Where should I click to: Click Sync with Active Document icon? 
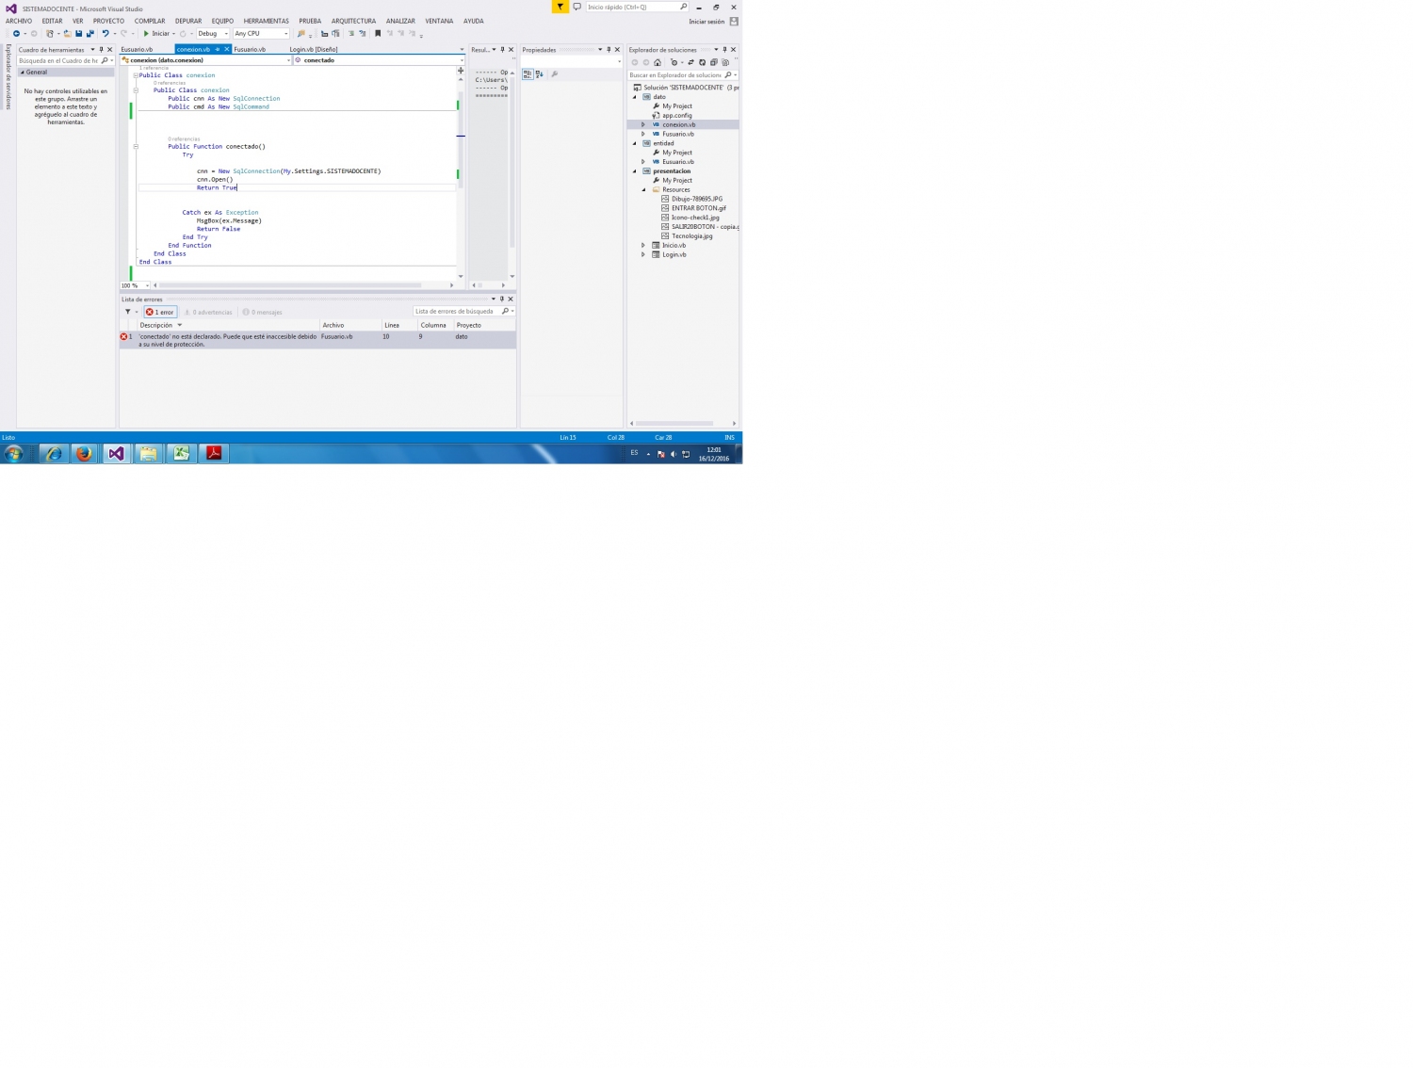pyautogui.click(x=690, y=62)
